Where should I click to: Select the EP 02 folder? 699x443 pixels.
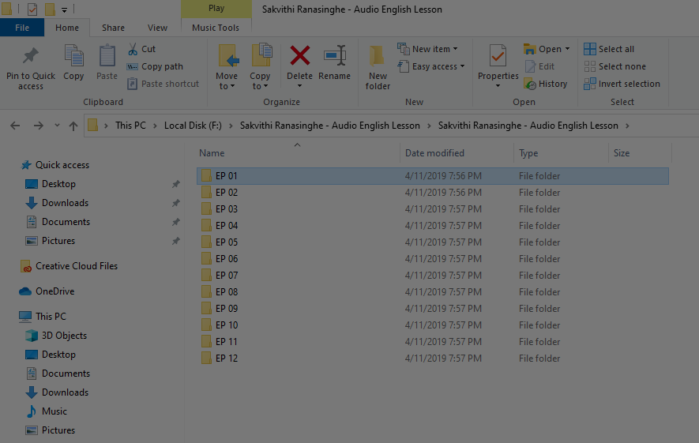(432, 193)
